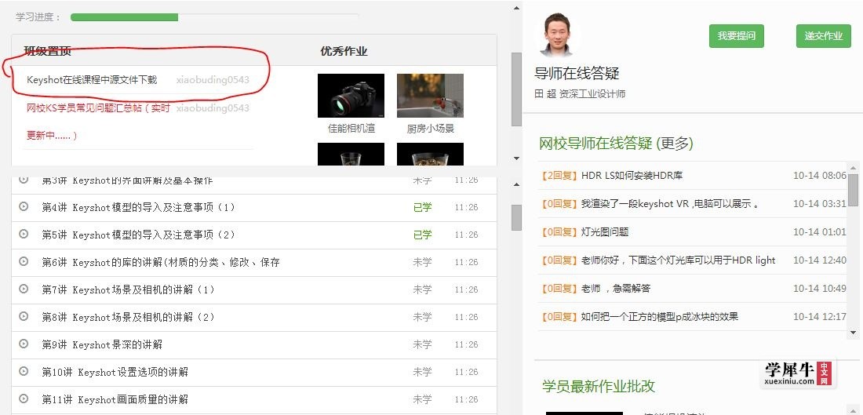
Task: Click the 导师在线答疑 title
Action: click(577, 73)
